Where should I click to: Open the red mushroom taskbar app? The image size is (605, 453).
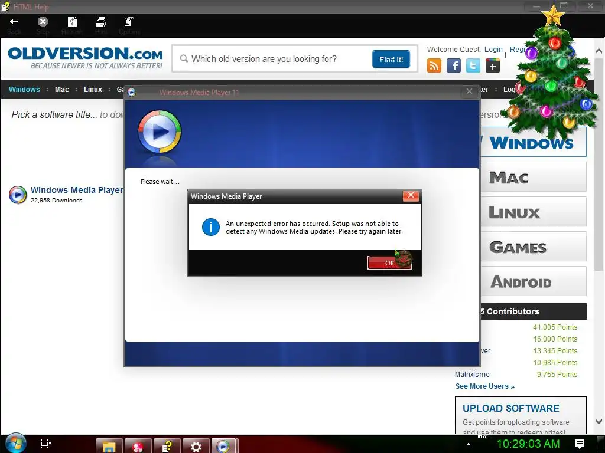pyautogui.click(x=138, y=446)
